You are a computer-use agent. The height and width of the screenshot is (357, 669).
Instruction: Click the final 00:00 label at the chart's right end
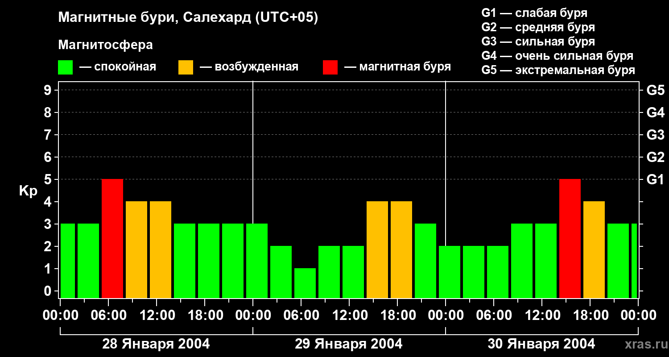point(638,315)
